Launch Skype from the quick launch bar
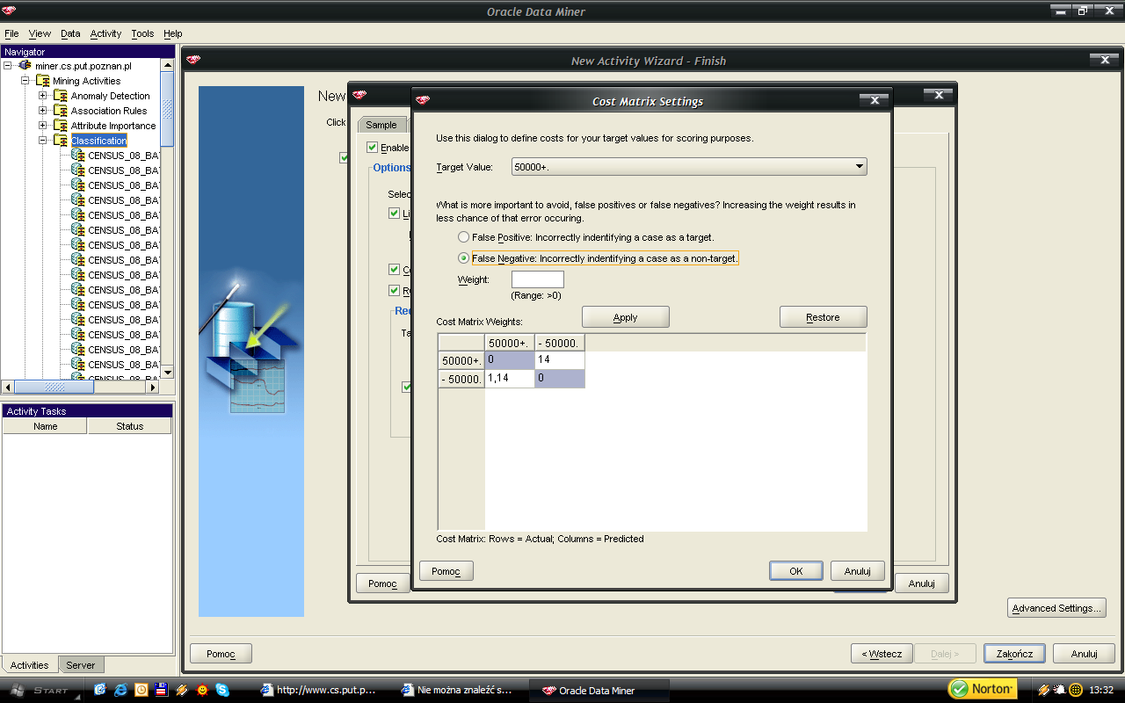Image resolution: width=1125 pixels, height=703 pixels. click(222, 690)
